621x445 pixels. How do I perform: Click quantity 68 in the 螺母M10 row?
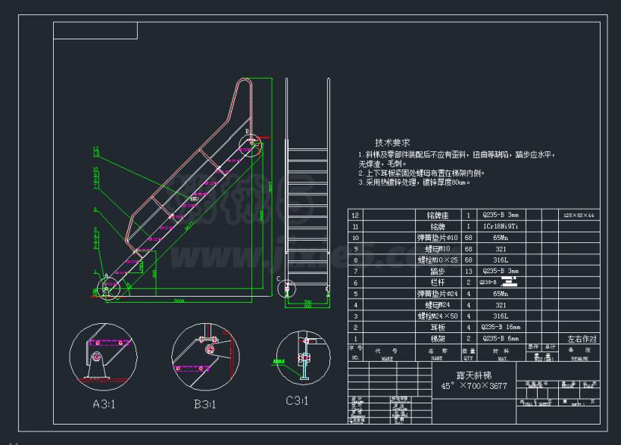point(469,249)
